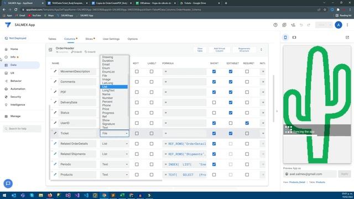Image resolution: width=354 pixels, height=199 pixels.
Task: Open type dropdown for Periodo row
Action: click(114, 164)
